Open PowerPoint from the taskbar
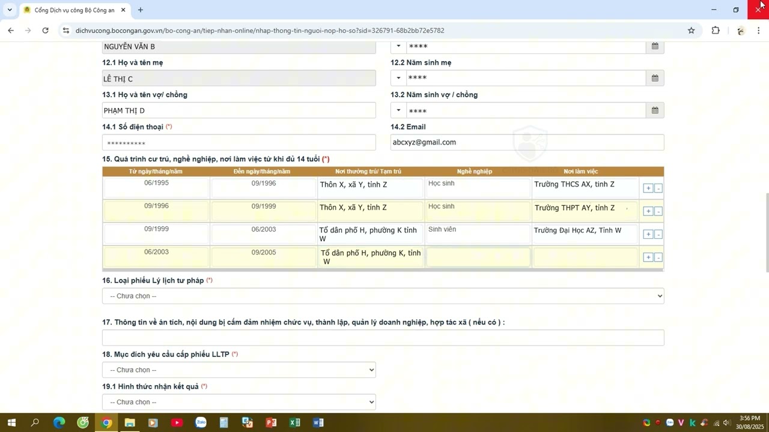 271,423
